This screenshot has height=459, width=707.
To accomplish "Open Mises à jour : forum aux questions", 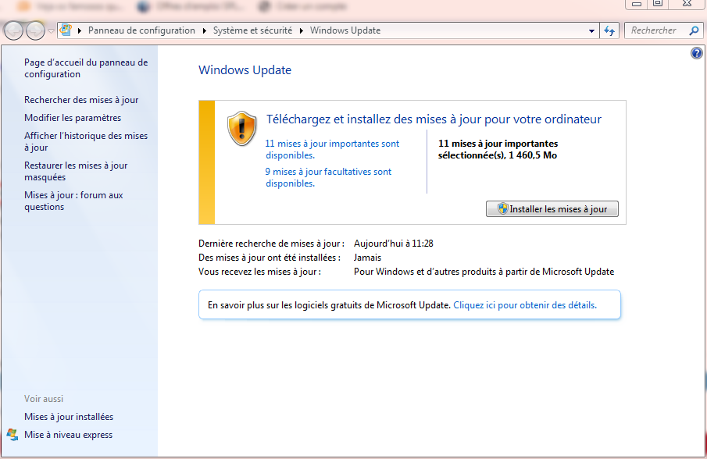I will (x=73, y=201).
